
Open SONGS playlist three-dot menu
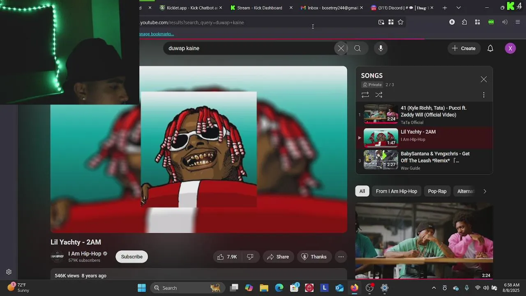(484, 95)
